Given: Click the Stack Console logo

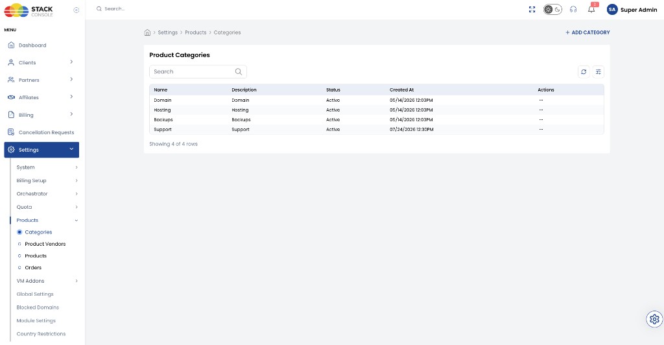Looking at the screenshot, I should [x=29, y=10].
